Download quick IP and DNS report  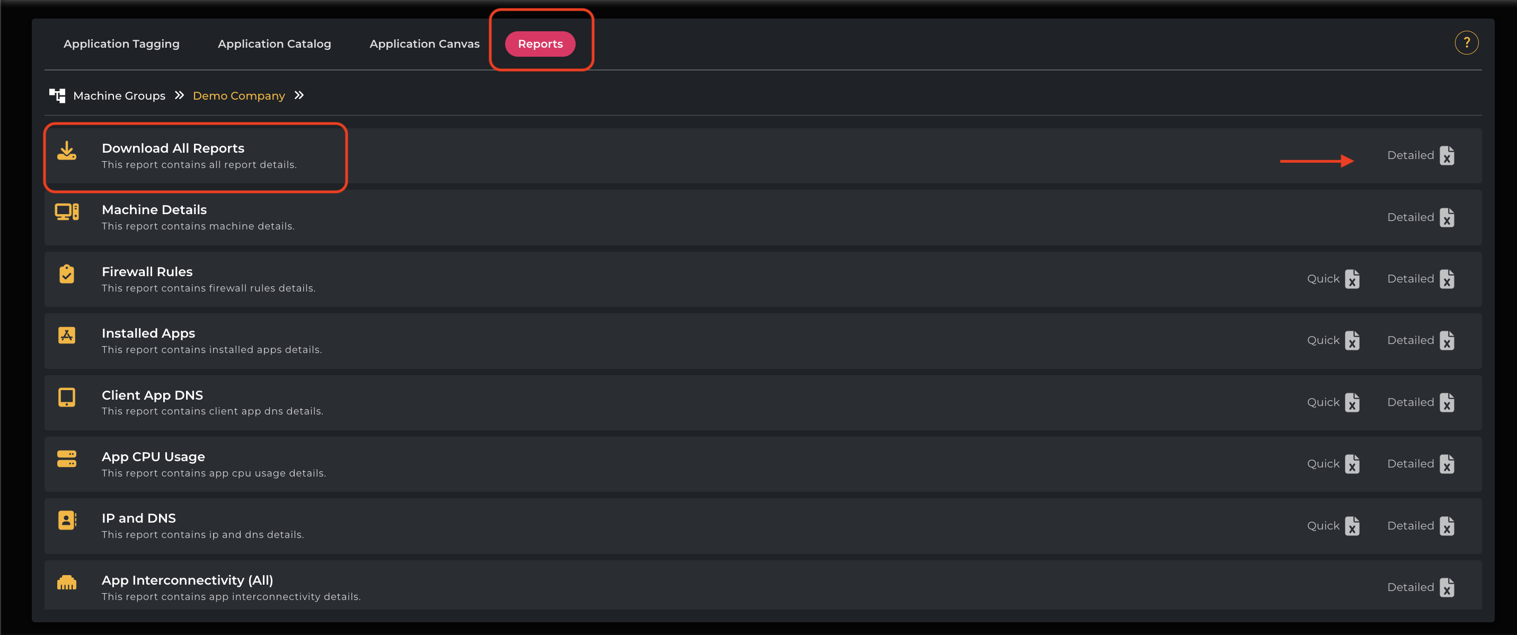pos(1352,526)
